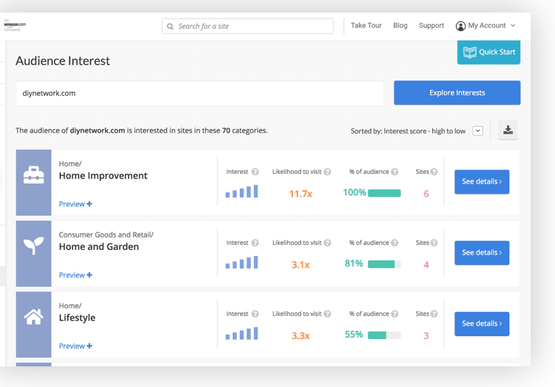Click the Lifestyle category title
This screenshot has width=555, height=387.
pyautogui.click(x=77, y=318)
